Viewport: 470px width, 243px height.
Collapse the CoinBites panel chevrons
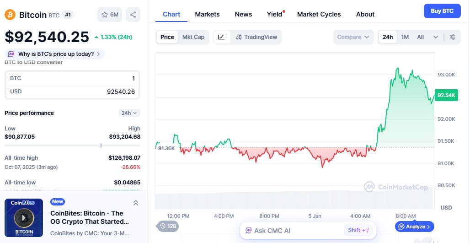136,203
